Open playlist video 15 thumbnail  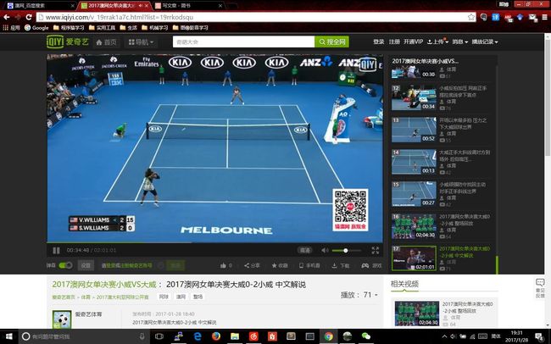(x=414, y=194)
